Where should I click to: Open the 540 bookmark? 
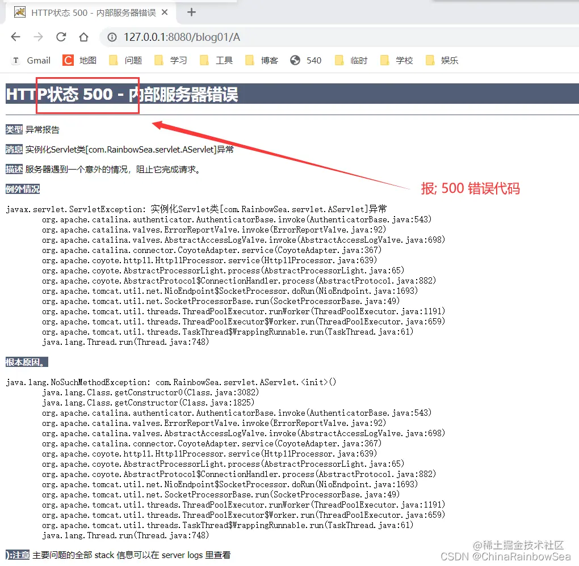coord(306,60)
